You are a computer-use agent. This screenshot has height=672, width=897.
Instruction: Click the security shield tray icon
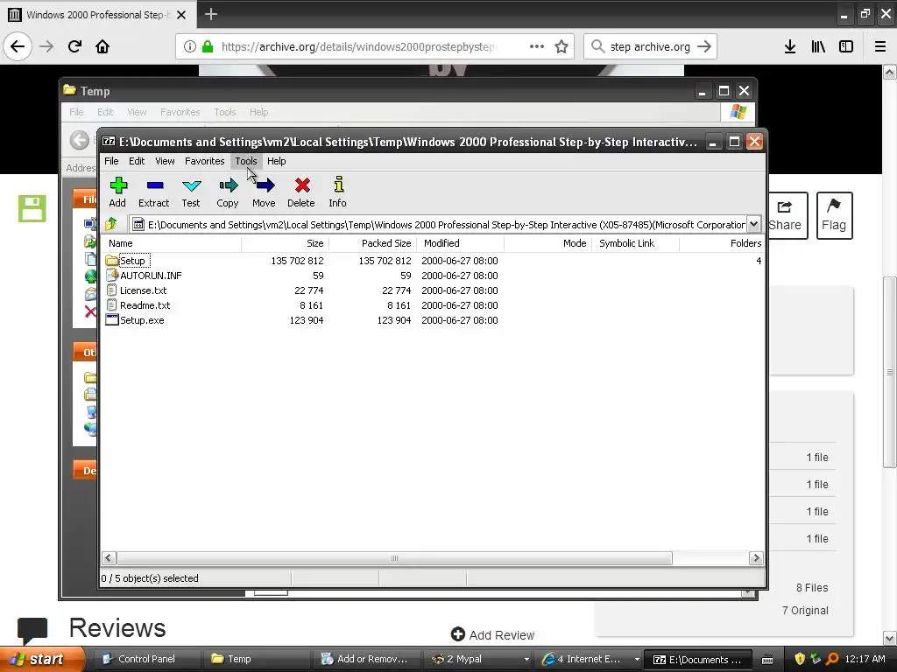pyautogui.click(x=800, y=659)
